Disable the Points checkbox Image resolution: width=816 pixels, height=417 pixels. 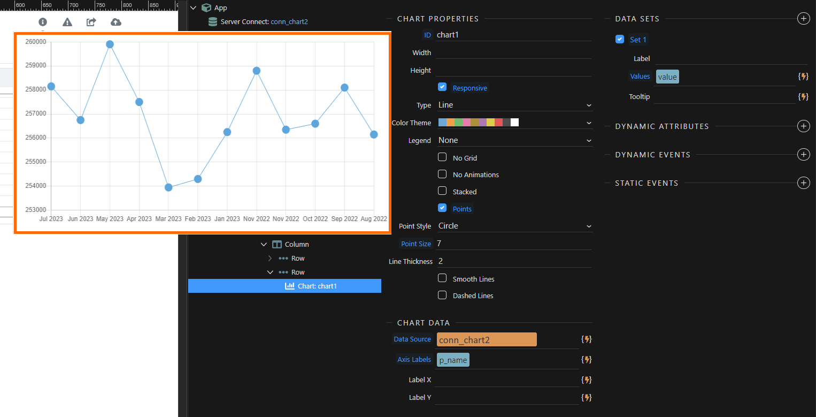(442, 208)
